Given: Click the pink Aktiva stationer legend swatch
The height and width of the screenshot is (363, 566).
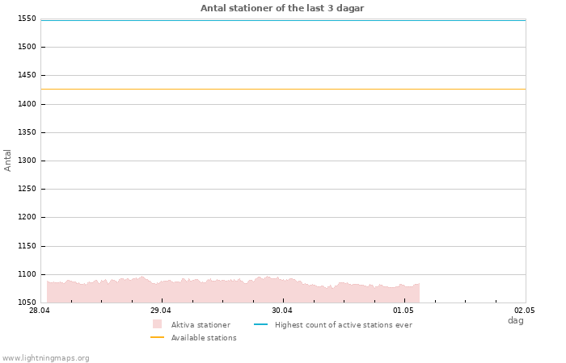Looking at the screenshot, I should tap(157, 324).
